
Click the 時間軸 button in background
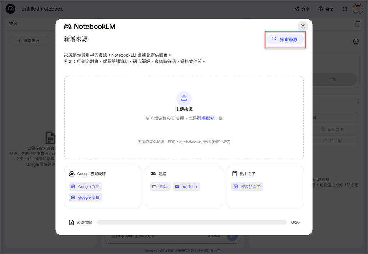coord(336,140)
